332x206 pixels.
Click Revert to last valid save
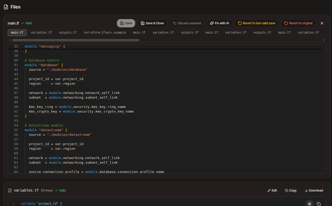coord(256,23)
